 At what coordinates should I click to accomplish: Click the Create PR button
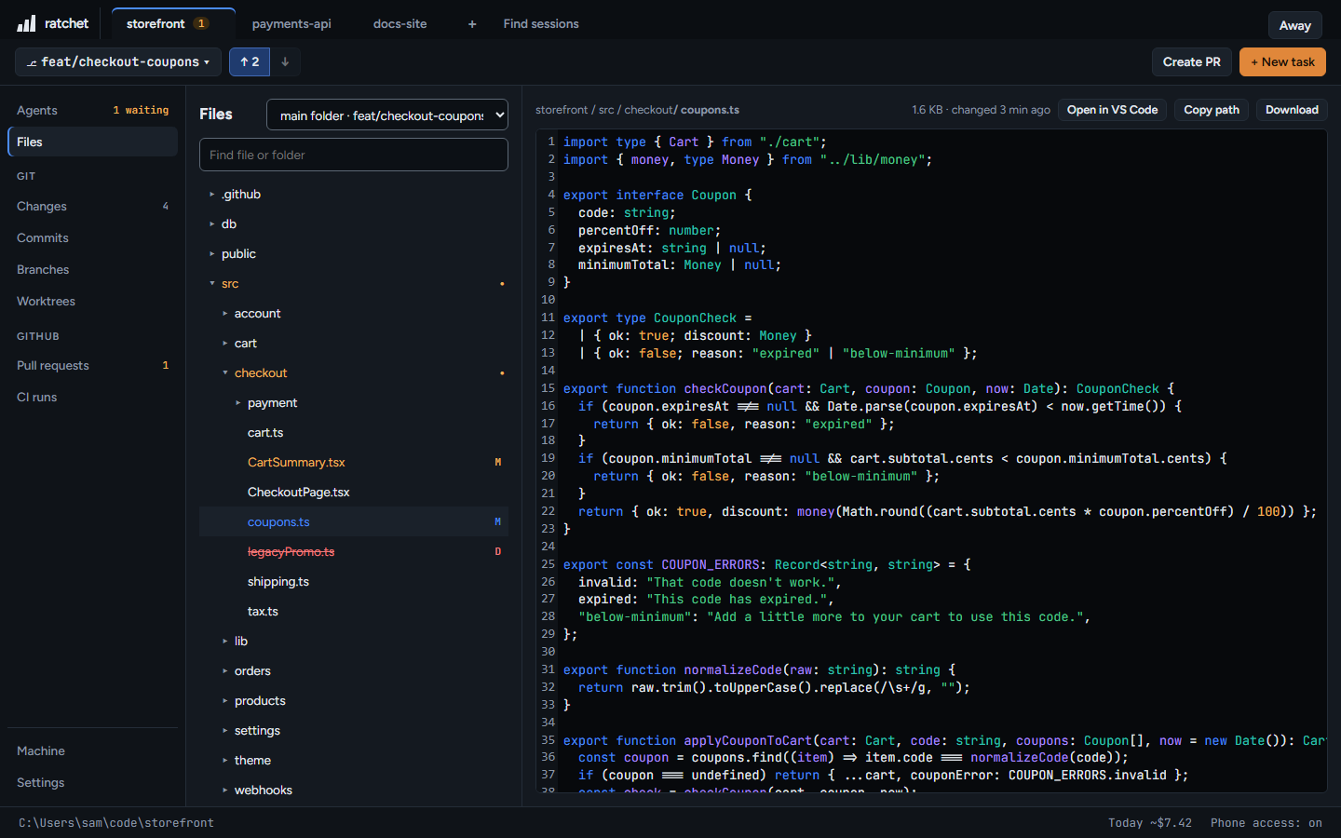[1191, 61]
